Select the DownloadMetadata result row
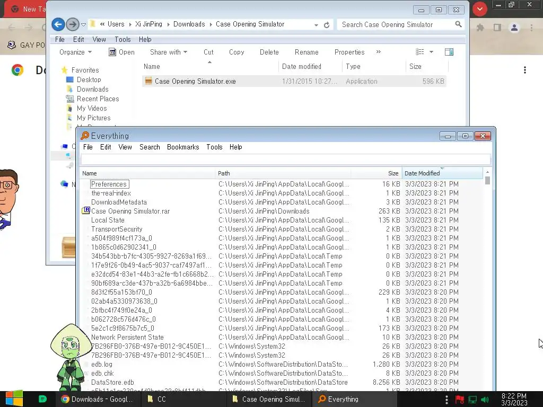This screenshot has height=407, width=543. click(282, 202)
